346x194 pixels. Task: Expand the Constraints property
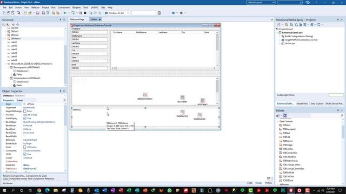tap(4, 151)
